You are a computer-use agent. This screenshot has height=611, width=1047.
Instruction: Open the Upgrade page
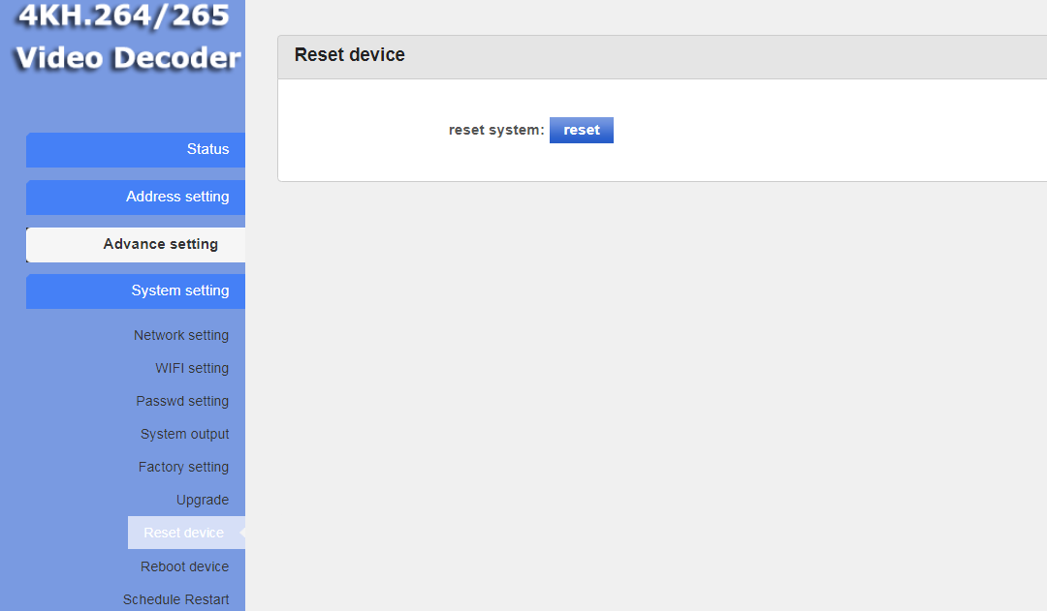pyautogui.click(x=203, y=500)
